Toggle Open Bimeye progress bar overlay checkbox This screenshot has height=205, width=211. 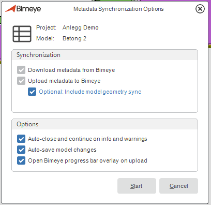tap(21, 160)
